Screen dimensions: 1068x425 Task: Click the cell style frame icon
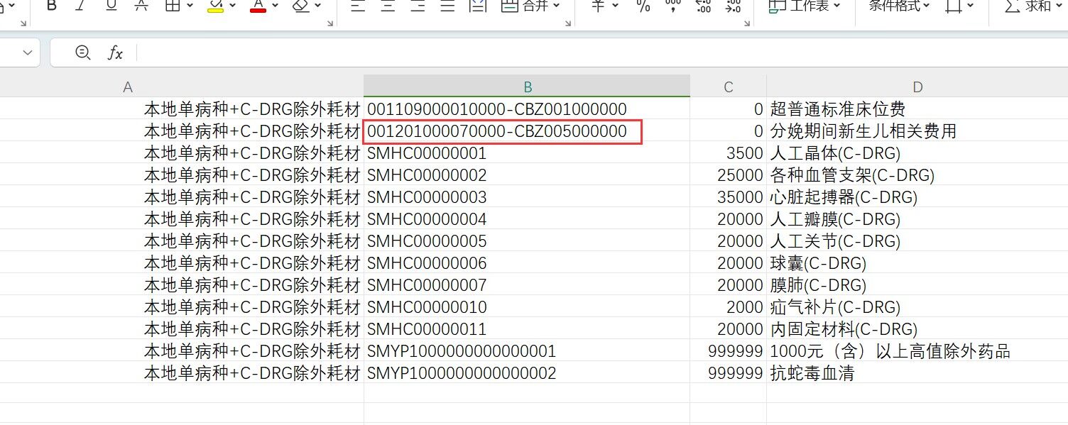954,6
